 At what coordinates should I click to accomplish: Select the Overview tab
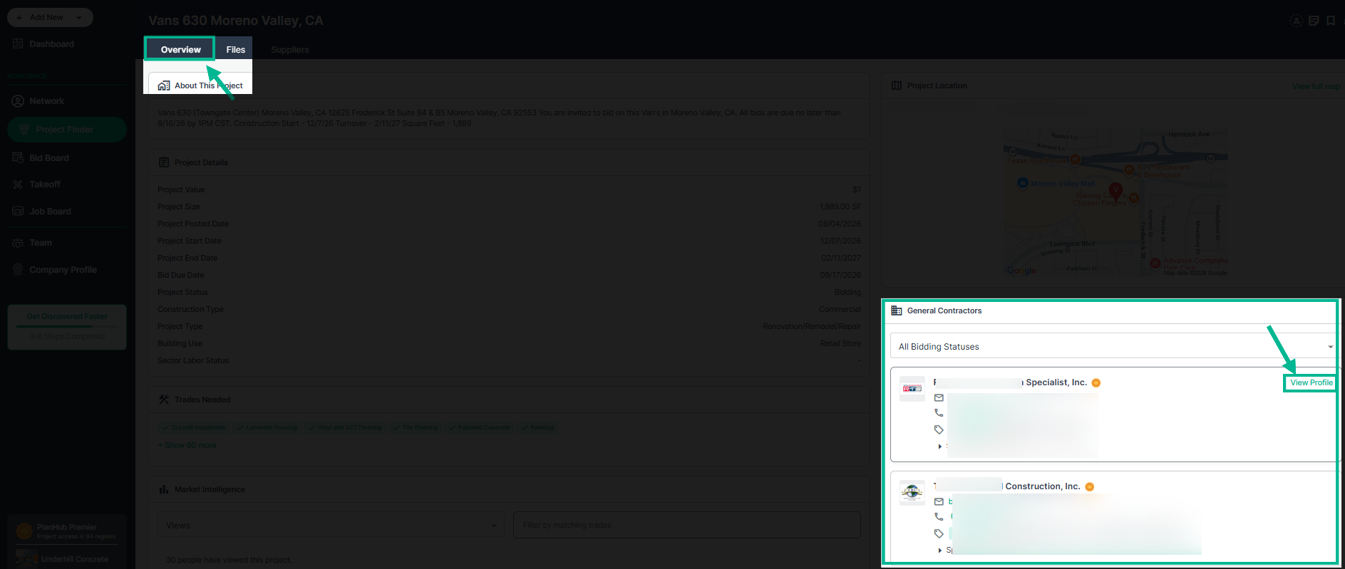pos(180,50)
